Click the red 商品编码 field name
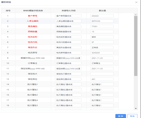Viewport: 141px width, 118px height. click(x=33, y=26)
